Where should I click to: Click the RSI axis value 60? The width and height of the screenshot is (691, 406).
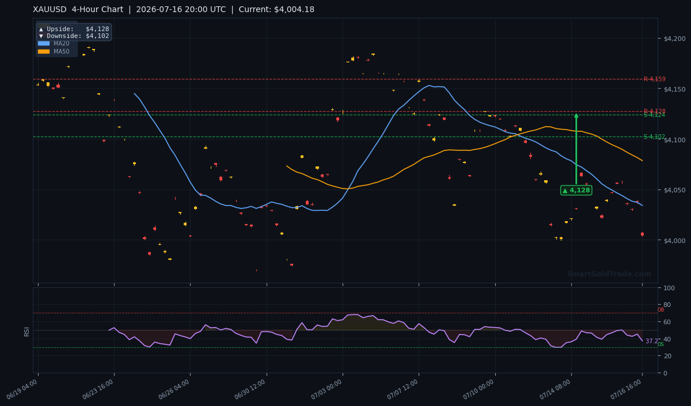[667, 322]
